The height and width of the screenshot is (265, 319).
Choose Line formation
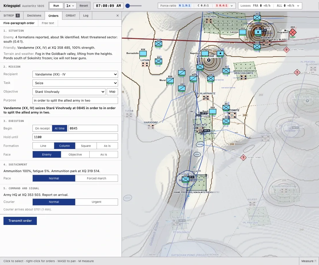coord(43,146)
